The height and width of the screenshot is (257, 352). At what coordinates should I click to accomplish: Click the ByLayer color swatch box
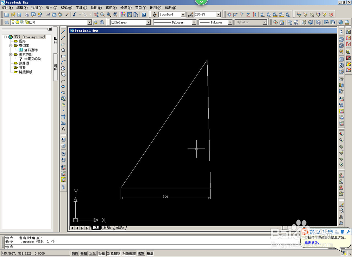click(113, 22)
